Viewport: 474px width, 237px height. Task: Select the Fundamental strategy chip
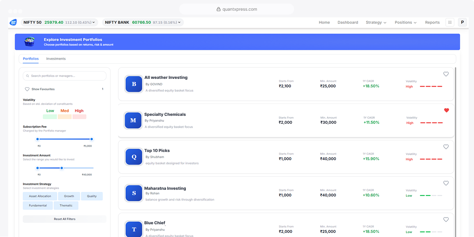point(38,206)
